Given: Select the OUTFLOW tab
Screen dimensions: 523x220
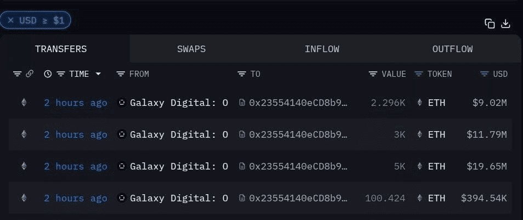Looking at the screenshot, I should (452, 49).
